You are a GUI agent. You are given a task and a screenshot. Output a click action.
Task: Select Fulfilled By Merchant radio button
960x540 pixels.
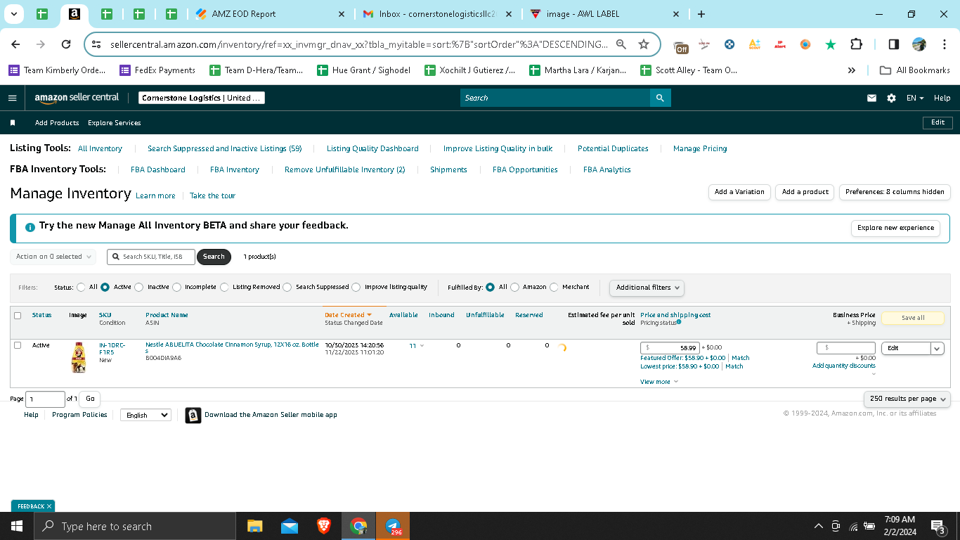pos(554,287)
